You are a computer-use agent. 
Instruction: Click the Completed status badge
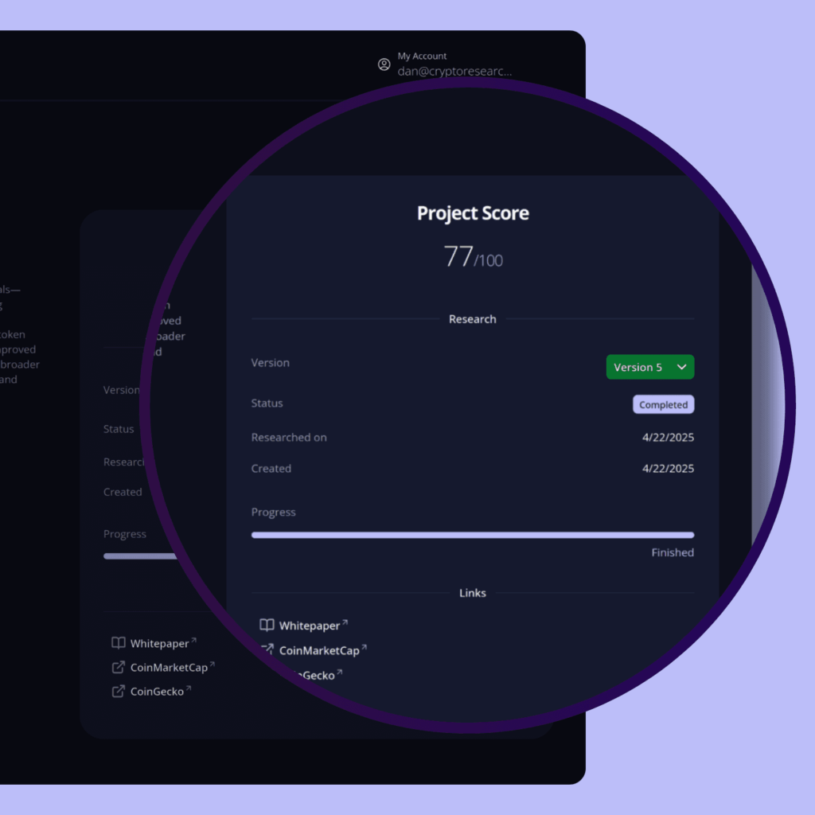pyautogui.click(x=663, y=404)
